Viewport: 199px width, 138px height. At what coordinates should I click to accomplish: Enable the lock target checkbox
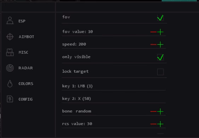(160, 72)
